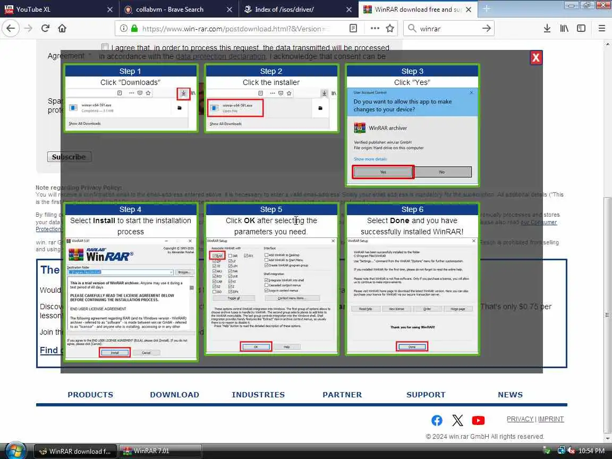Click the page vertical scrollbar thumb
612x459 pixels.
pyautogui.click(x=606, y=314)
